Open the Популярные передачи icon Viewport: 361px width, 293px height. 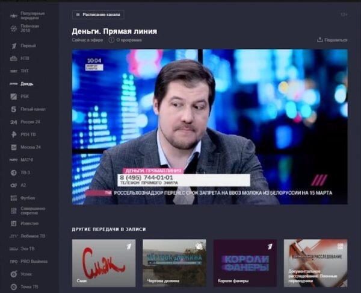(x=14, y=16)
